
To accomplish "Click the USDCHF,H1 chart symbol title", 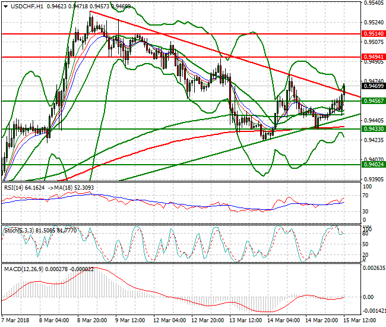I will coord(27,7).
